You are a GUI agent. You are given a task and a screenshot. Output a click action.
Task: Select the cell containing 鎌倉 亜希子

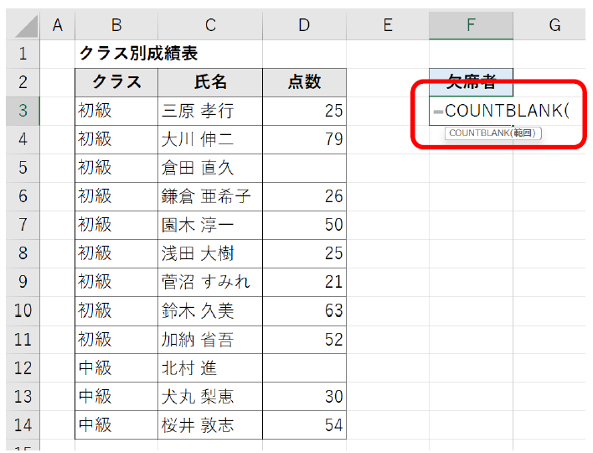(x=209, y=196)
